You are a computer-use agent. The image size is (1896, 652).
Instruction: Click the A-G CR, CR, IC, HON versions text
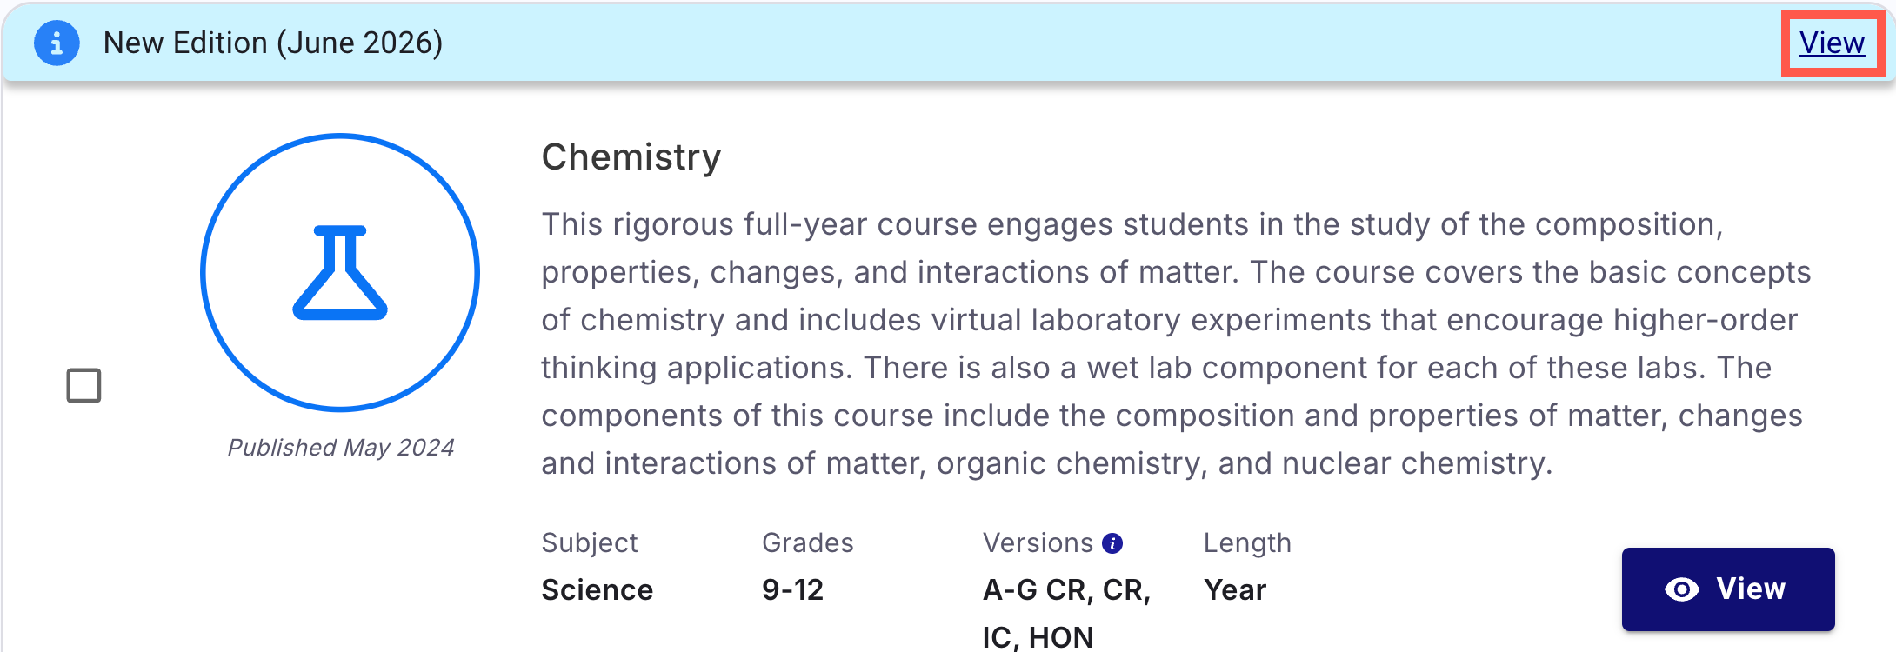coord(1067,614)
